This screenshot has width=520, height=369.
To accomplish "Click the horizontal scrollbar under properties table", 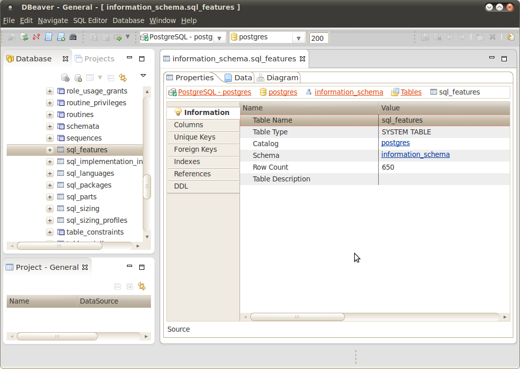I will [x=297, y=317].
